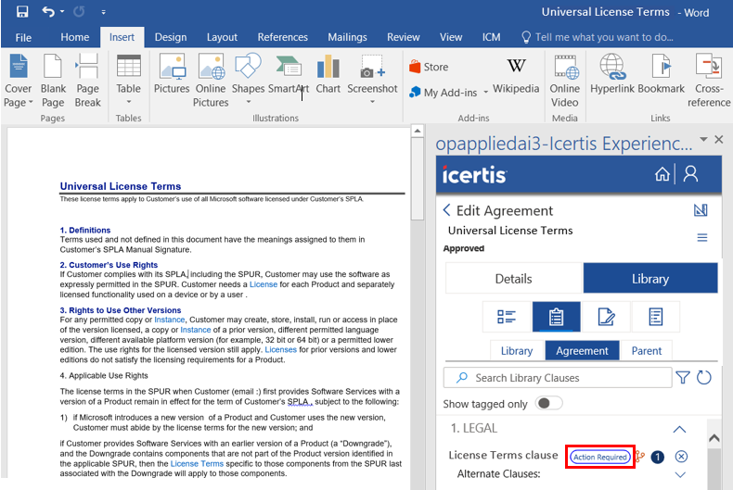Click the Action Required badge
This screenshot has height=490, width=733.
[599, 457]
